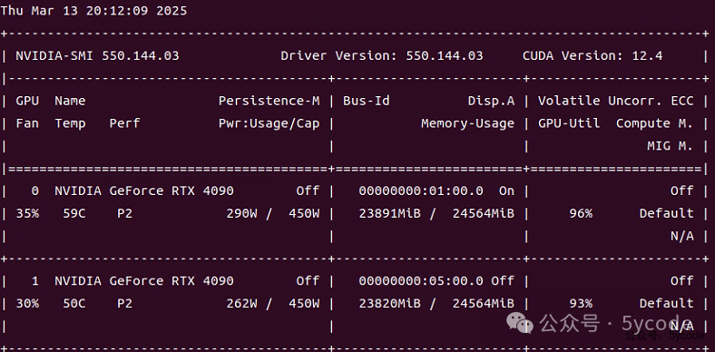
Task: Click GPU 0's Disp.A On value
Action: pyautogui.click(x=506, y=191)
